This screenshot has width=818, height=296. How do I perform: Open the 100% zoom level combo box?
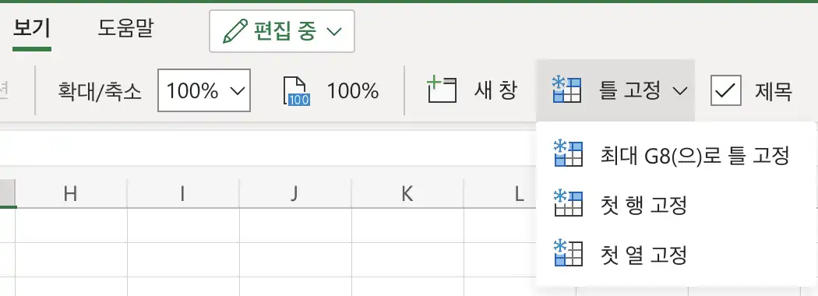click(204, 91)
